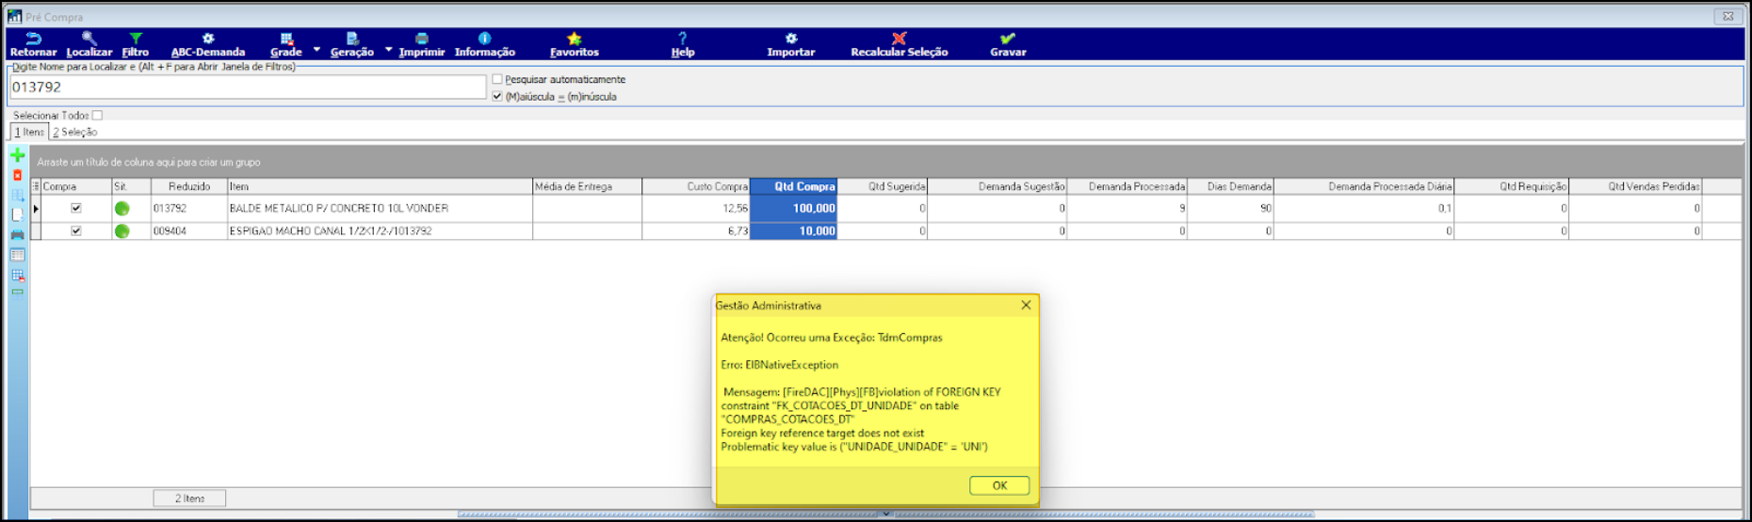Click OK in the error dialog

click(x=999, y=486)
